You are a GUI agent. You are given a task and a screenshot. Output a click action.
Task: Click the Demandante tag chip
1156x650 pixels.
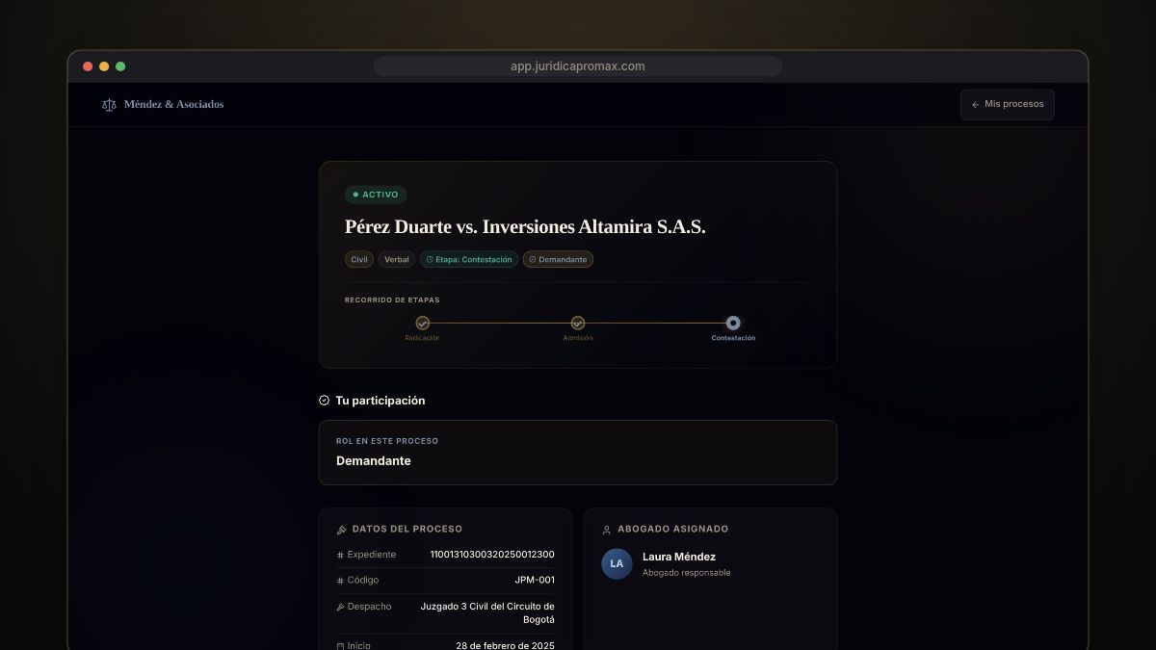(558, 259)
